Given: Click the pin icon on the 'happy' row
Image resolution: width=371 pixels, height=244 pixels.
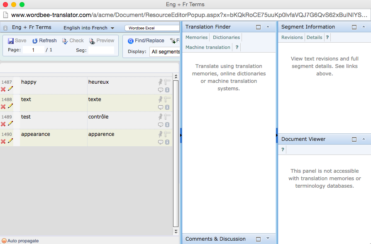Looking at the screenshot, I should coord(161,82).
